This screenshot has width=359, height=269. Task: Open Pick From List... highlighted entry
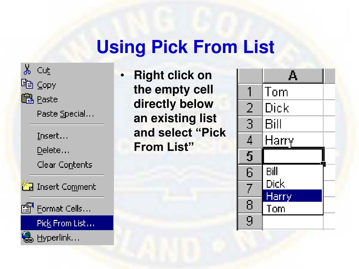(67, 223)
